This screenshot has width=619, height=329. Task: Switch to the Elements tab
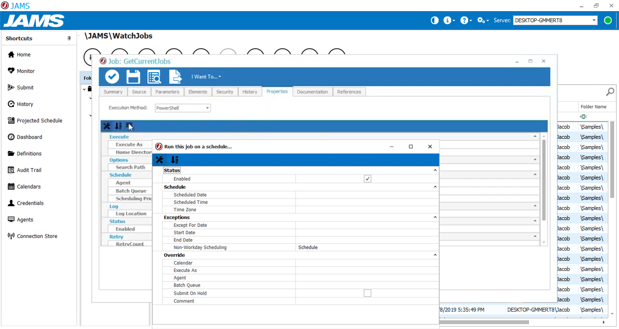pos(198,91)
